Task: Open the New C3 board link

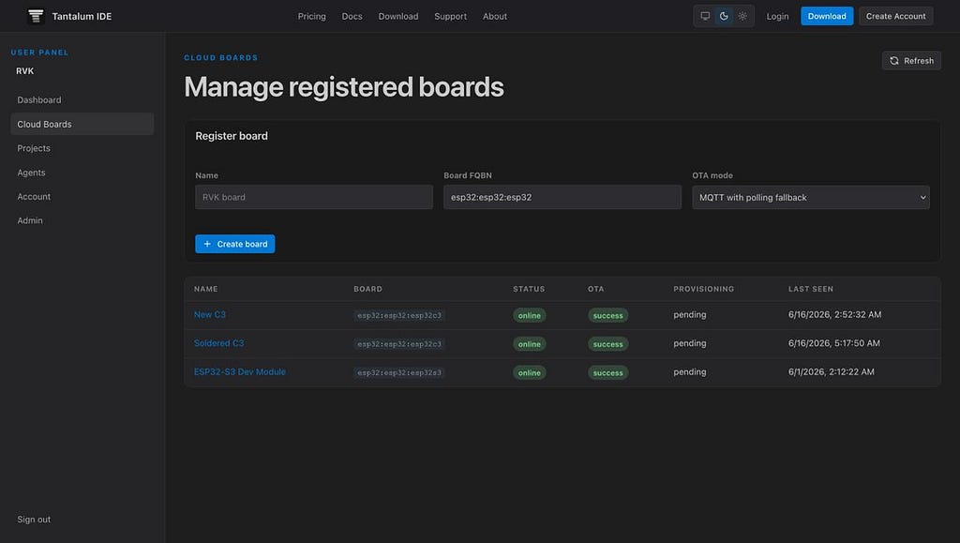Action: coord(210,315)
